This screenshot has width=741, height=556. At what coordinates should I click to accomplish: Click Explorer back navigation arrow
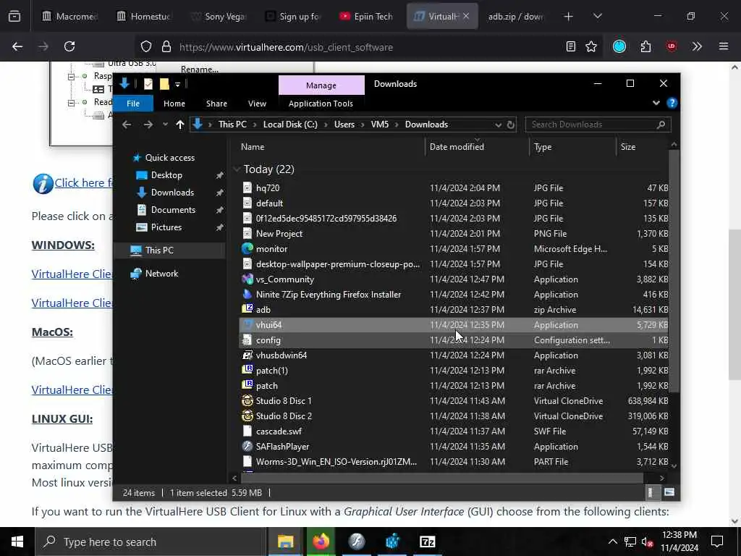tap(127, 125)
